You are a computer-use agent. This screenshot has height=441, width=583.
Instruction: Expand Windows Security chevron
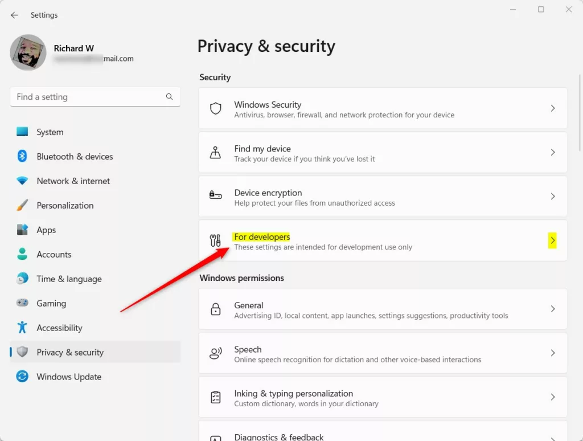[553, 108]
